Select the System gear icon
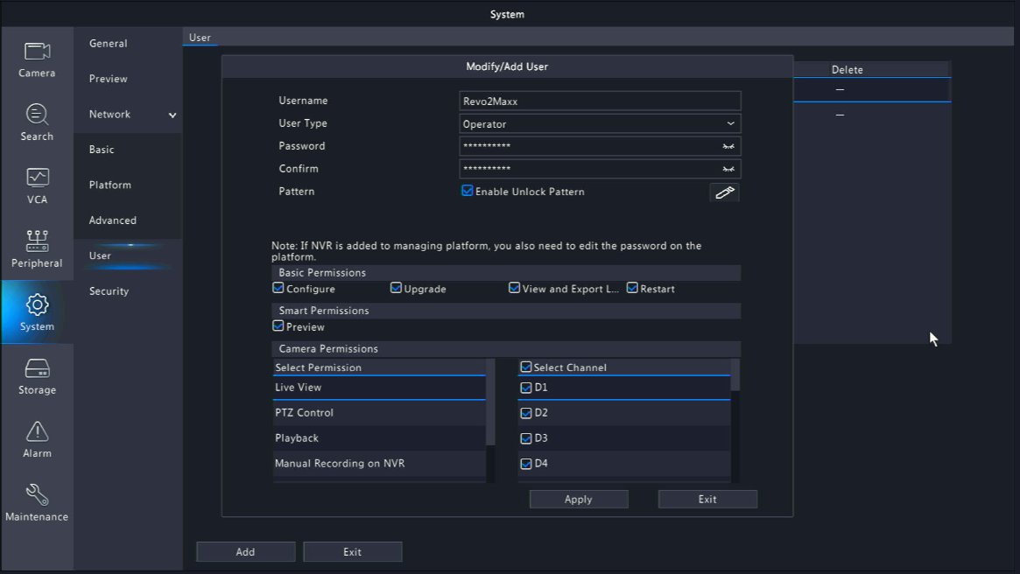The image size is (1020, 574). [37, 304]
